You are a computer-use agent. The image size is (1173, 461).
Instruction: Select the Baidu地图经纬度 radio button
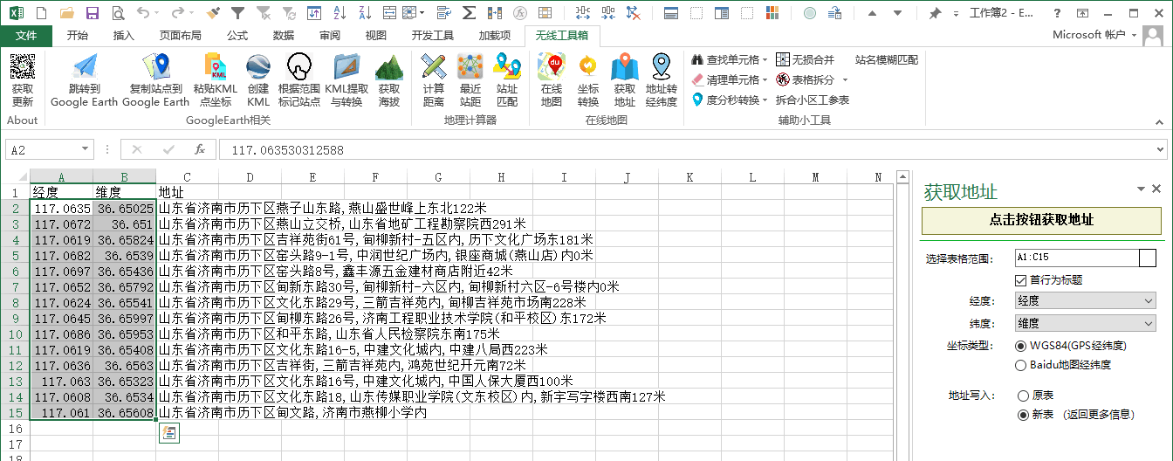tap(1021, 365)
